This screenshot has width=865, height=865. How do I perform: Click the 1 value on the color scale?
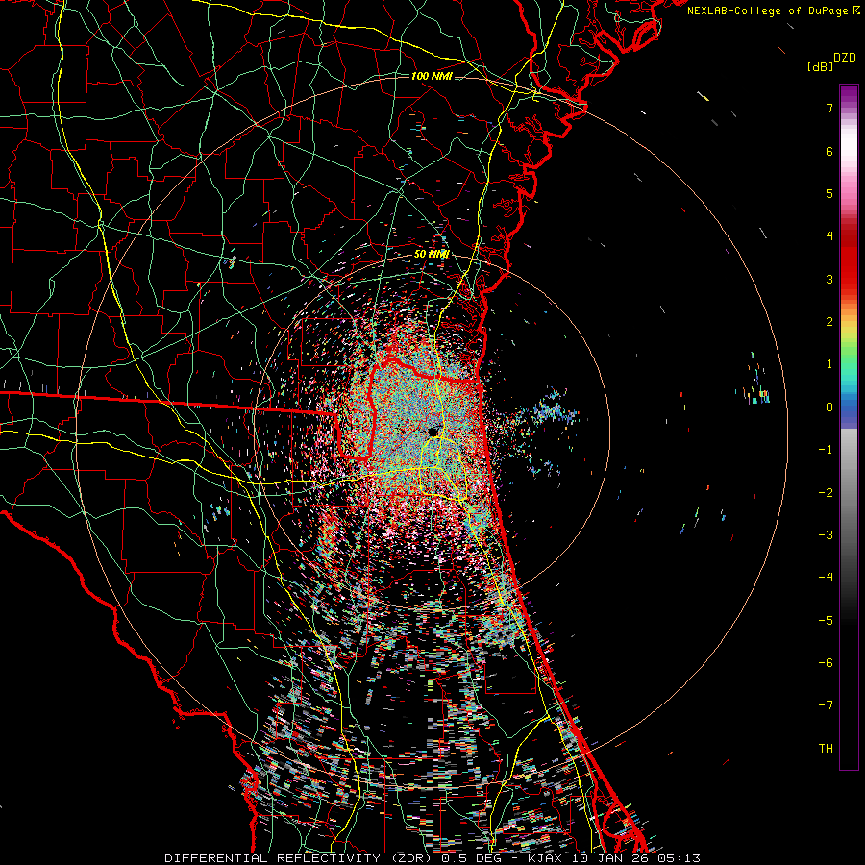tap(829, 364)
